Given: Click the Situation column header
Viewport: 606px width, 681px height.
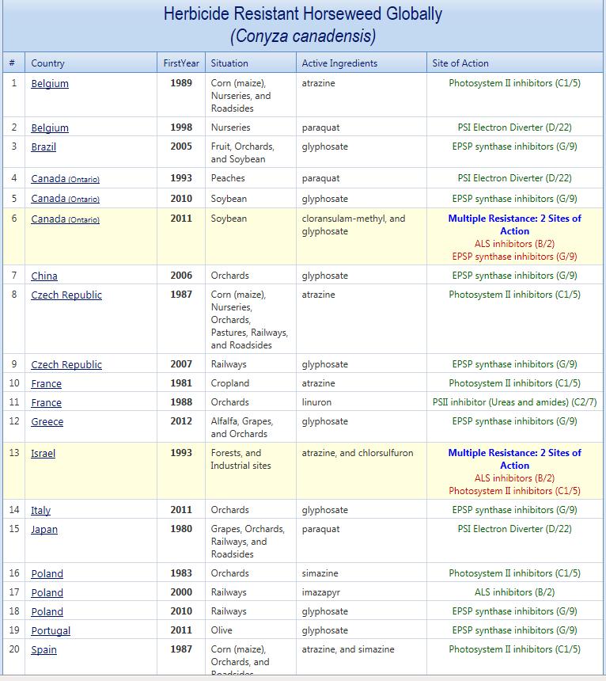Looking at the screenshot, I should (x=229, y=63).
